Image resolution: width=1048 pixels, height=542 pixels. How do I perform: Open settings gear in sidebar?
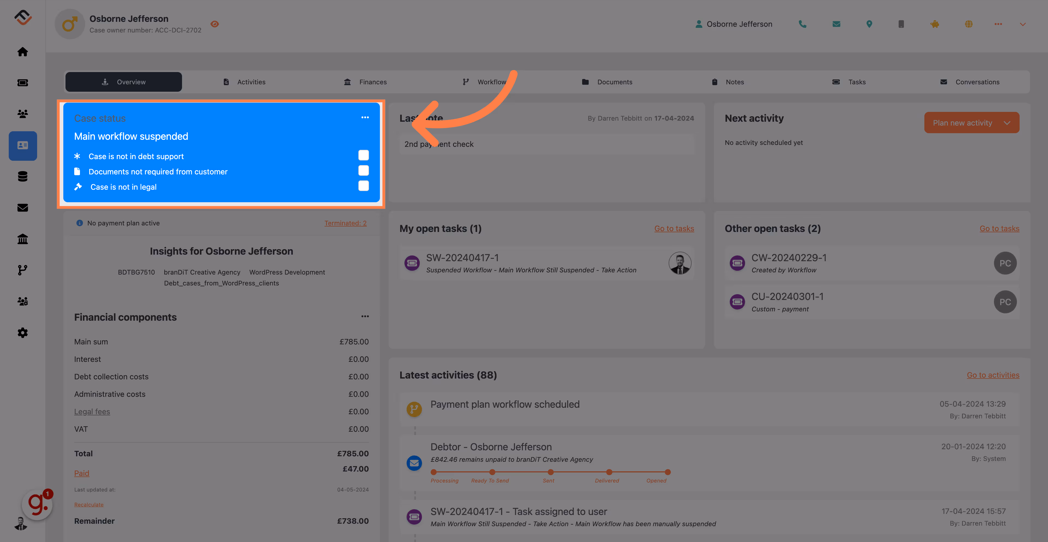pyautogui.click(x=23, y=333)
